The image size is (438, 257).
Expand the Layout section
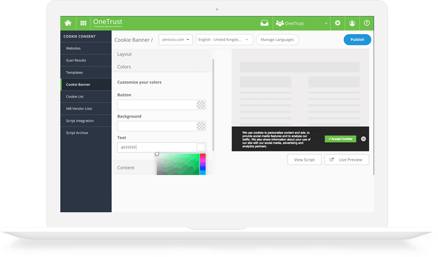162,54
